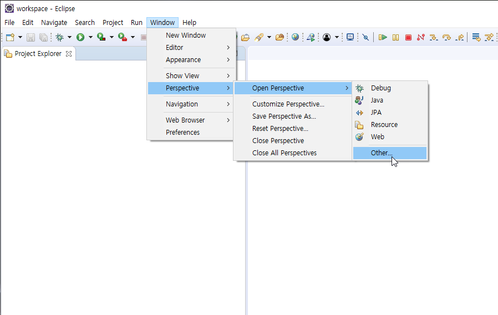Click the Disconnect debug toolbar icon
Viewport: 498px width, 315px height.
coord(421,37)
